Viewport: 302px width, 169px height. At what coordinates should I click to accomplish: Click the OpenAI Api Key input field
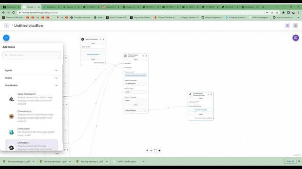click(93, 50)
